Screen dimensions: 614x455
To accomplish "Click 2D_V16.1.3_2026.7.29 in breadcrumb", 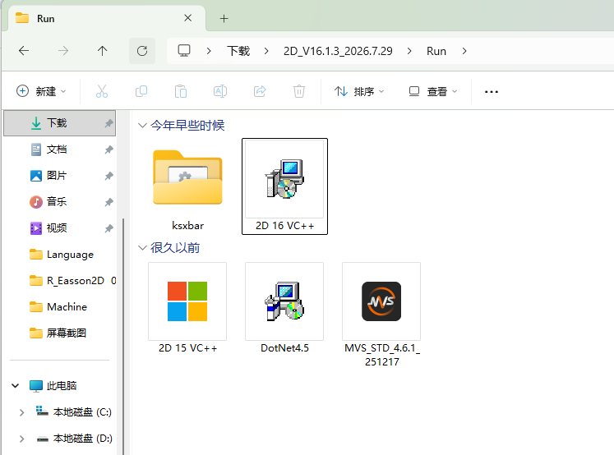I will click(338, 51).
